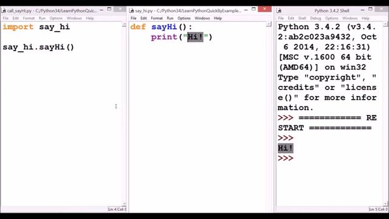Minimize the Python 3.4.2 Shell window
Screen dimensions: 389x219
tap(362, 10)
